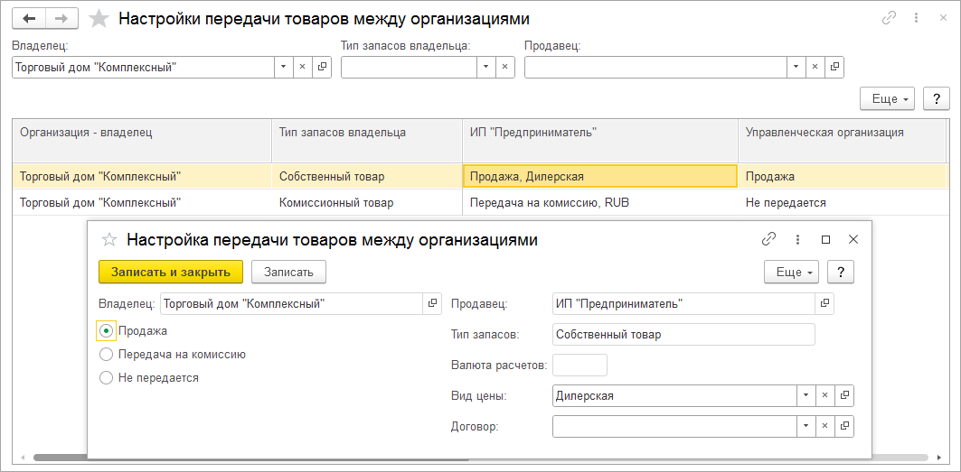
Task: Clear the Вид цены value
Action: (x=824, y=395)
